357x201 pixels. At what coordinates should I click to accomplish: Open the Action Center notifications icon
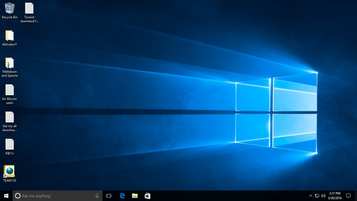pyautogui.click(x=348, y=196)
